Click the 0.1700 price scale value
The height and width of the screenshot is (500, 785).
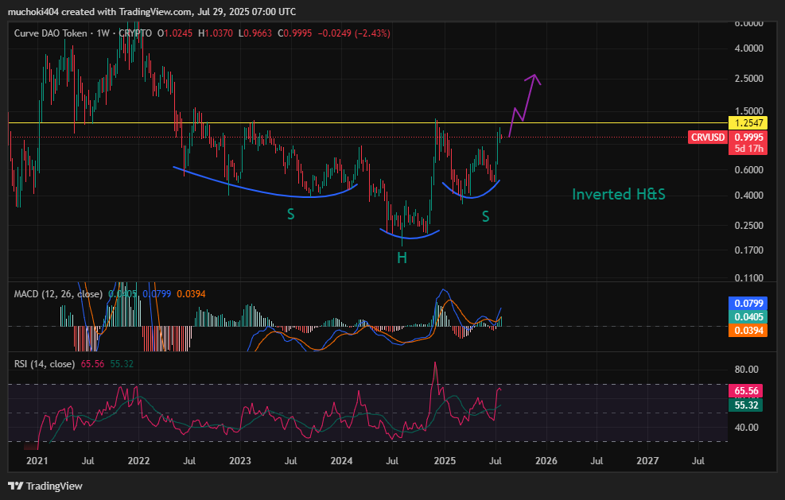749,250
